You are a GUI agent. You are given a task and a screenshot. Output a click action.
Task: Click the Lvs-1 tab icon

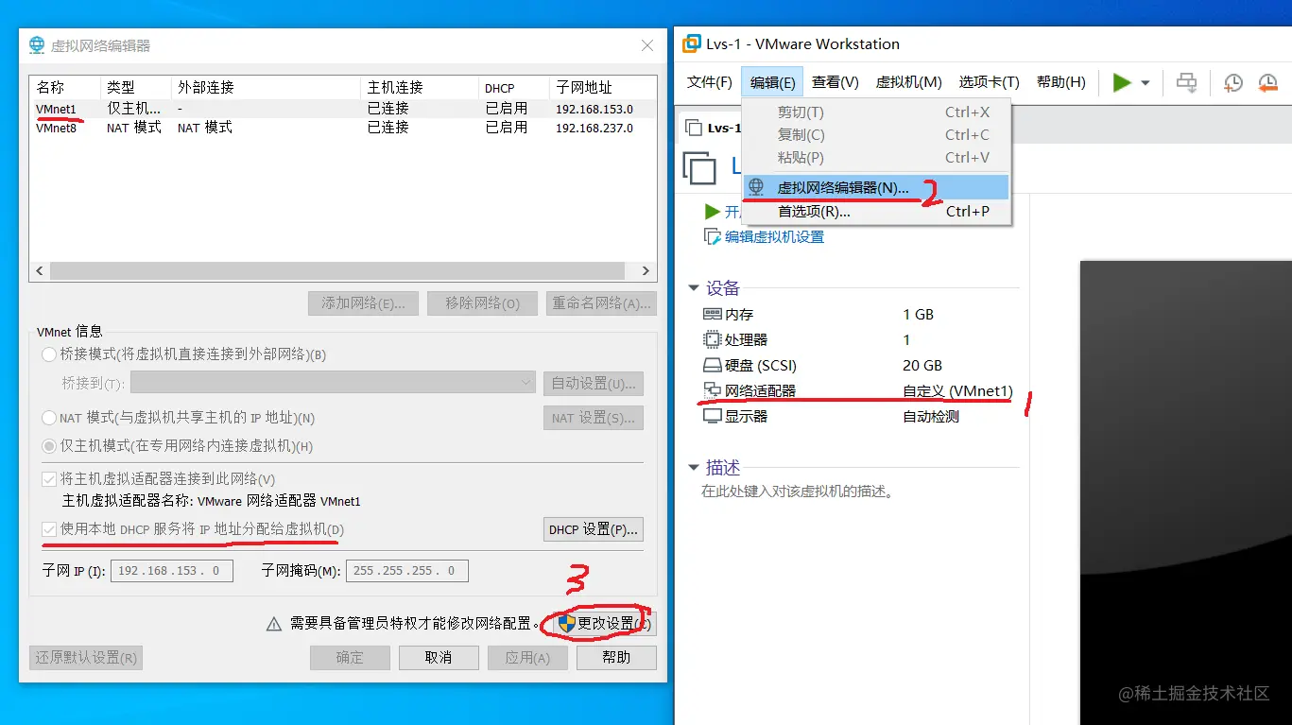[693, 128]
